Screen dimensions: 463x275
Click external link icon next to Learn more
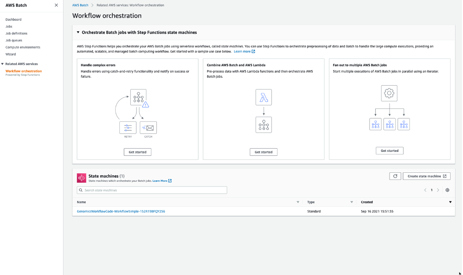pos(254,51)
